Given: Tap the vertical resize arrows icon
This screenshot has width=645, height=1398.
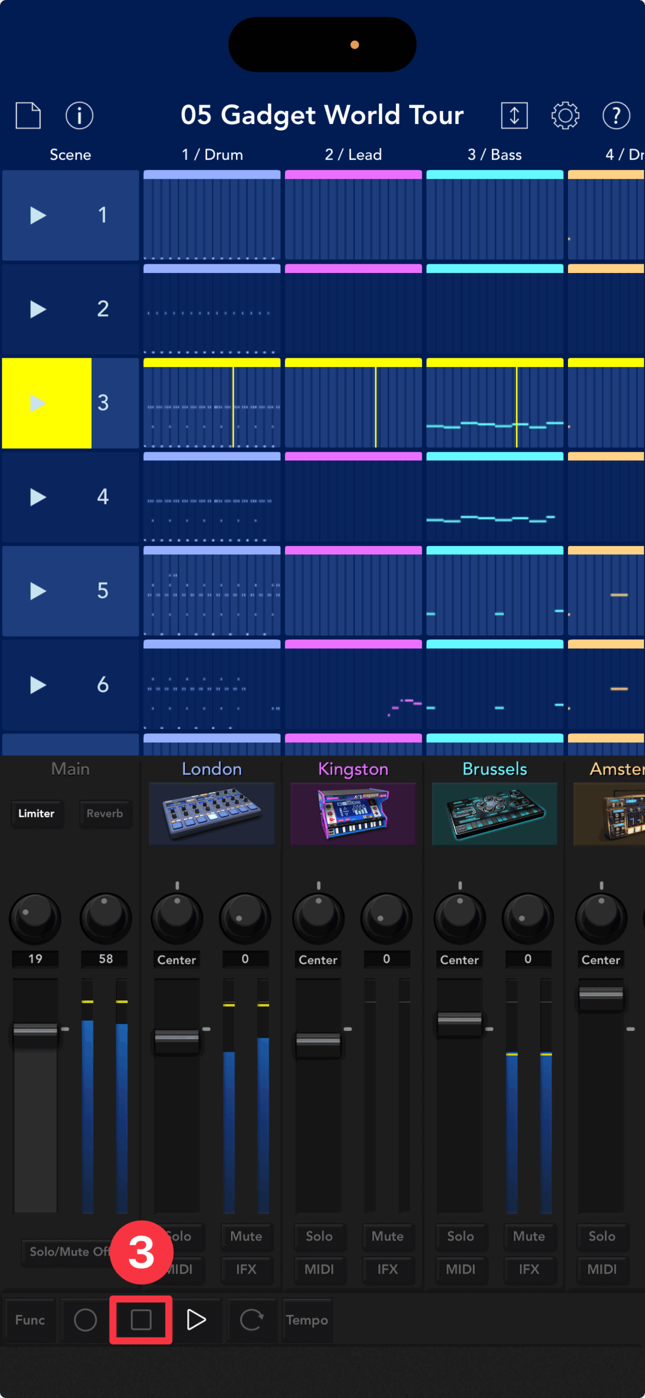Looking at the screenshot, I should coord(514,115).
